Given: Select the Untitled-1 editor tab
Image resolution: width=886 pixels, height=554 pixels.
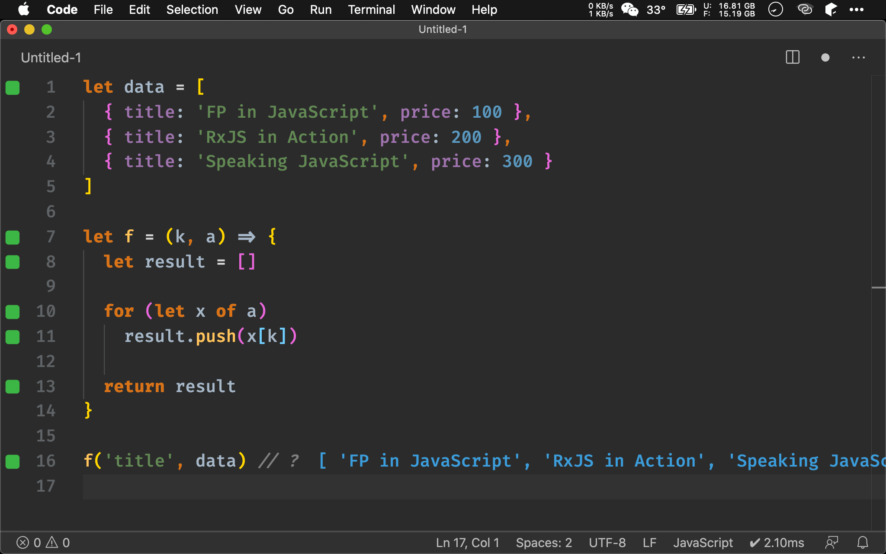Looking at the screenshot, I should [51, 58].
